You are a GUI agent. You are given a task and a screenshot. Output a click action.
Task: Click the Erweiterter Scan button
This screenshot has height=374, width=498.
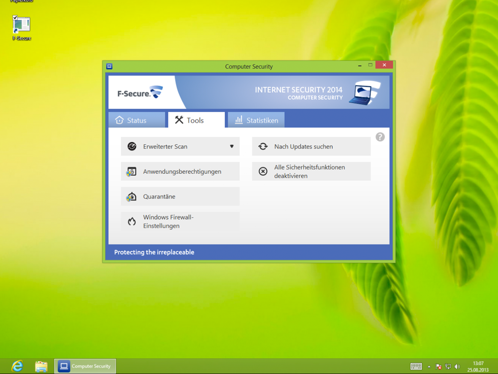[180, 146]
